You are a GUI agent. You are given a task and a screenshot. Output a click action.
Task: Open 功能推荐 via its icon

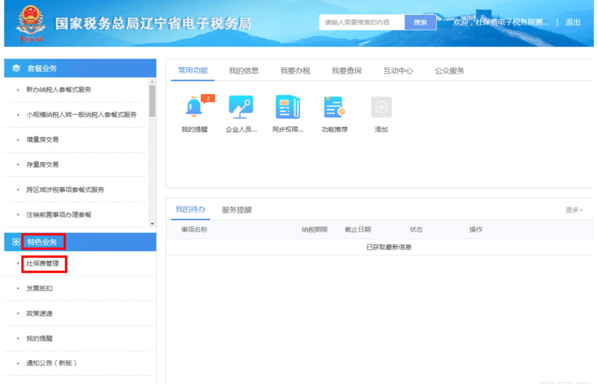click(x=334, y=107)
